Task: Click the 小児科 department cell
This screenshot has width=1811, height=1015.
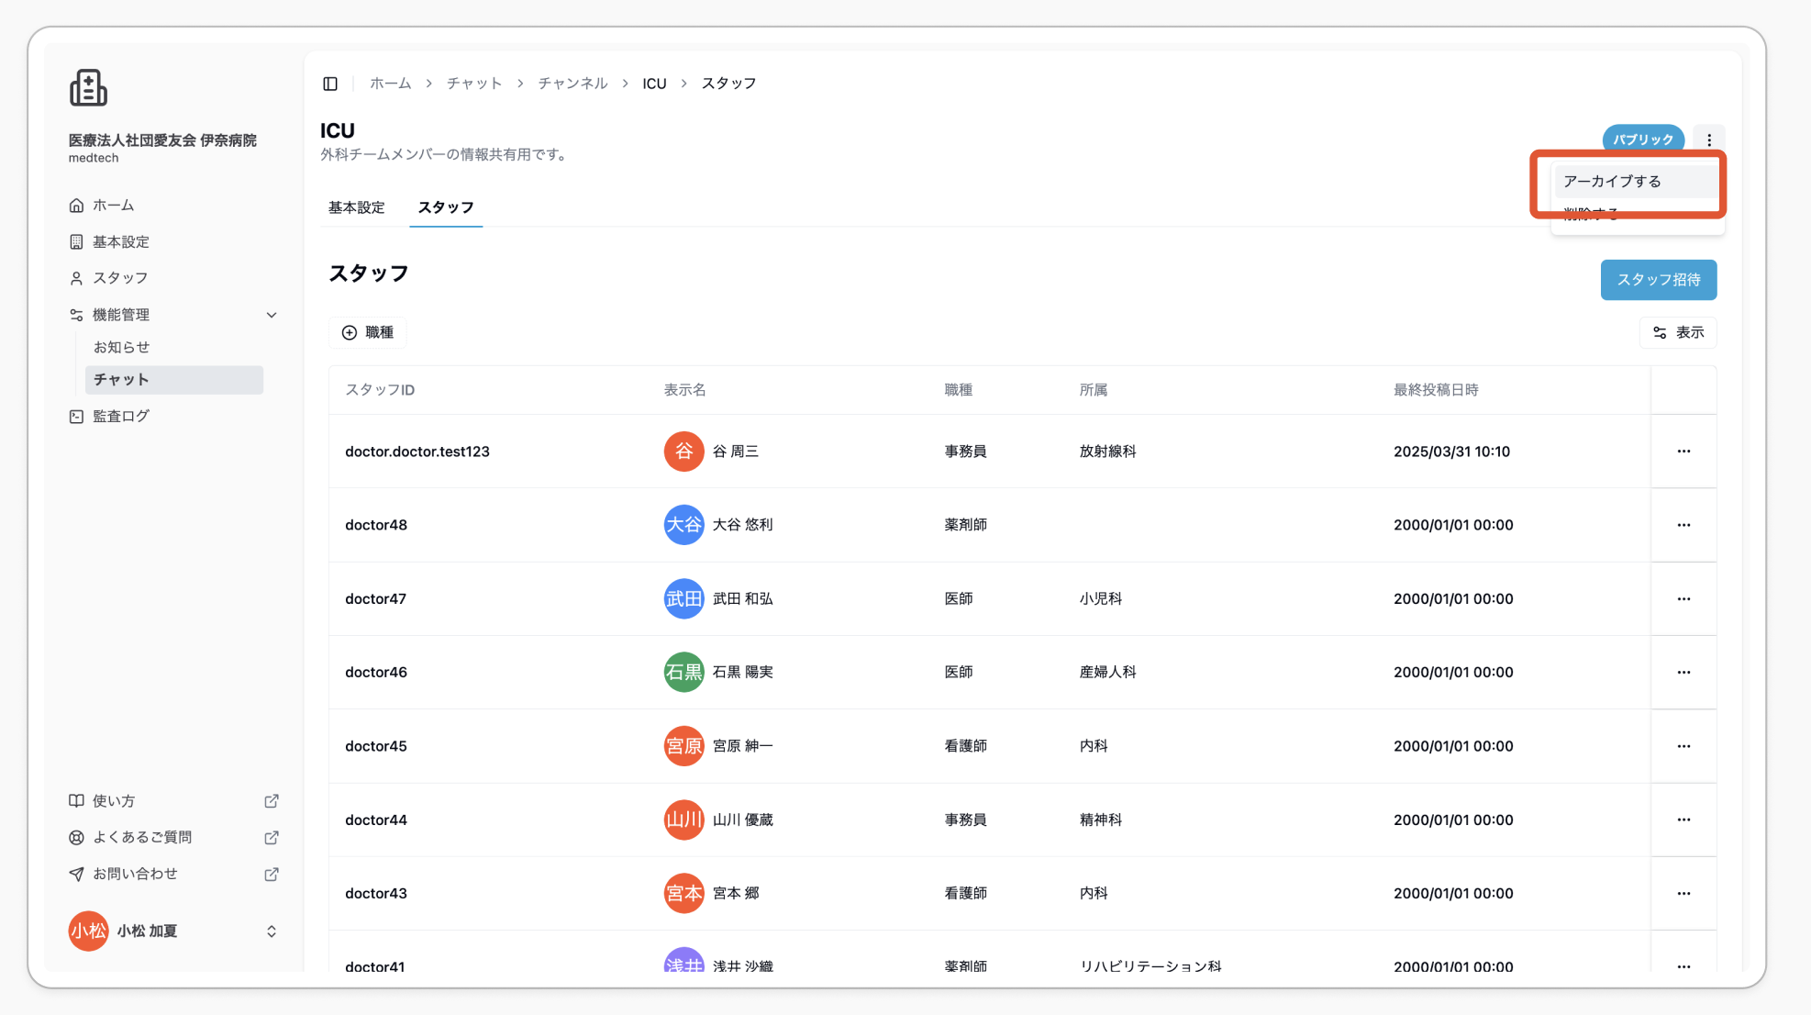Action: [1101, 598]
